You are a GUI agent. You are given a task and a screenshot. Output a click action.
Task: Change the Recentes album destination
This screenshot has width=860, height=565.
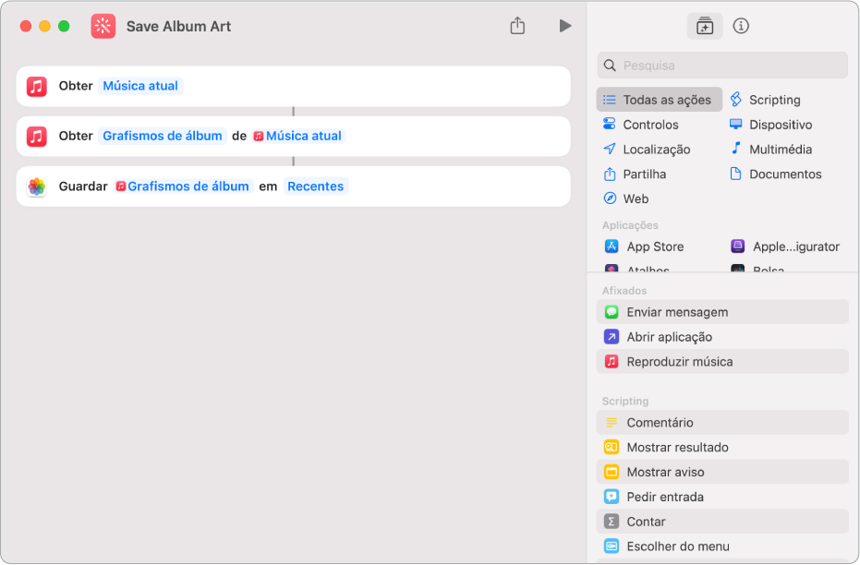315,186
